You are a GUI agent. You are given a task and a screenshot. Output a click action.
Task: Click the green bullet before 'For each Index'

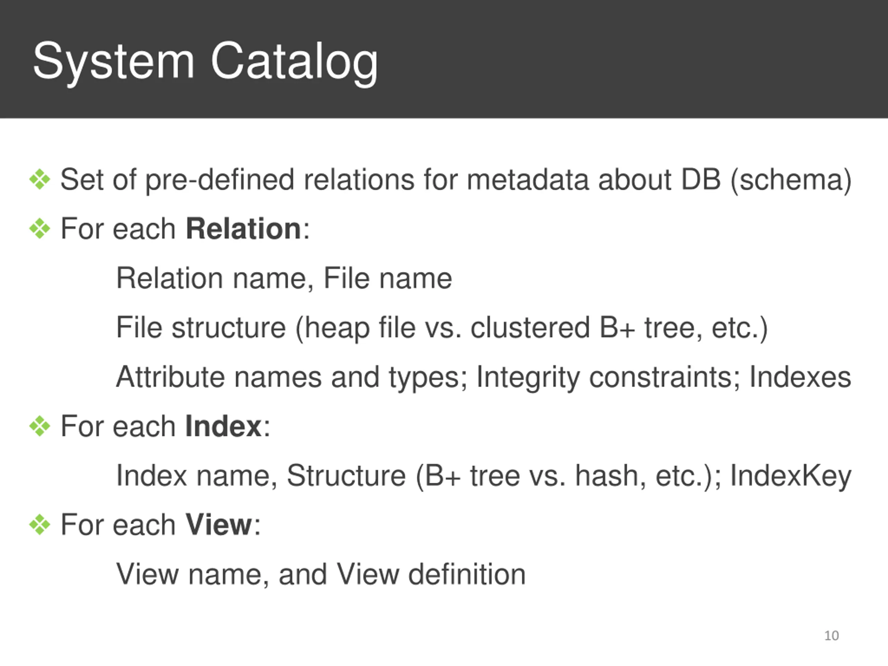pyautogui.click(x=40, y=426)
